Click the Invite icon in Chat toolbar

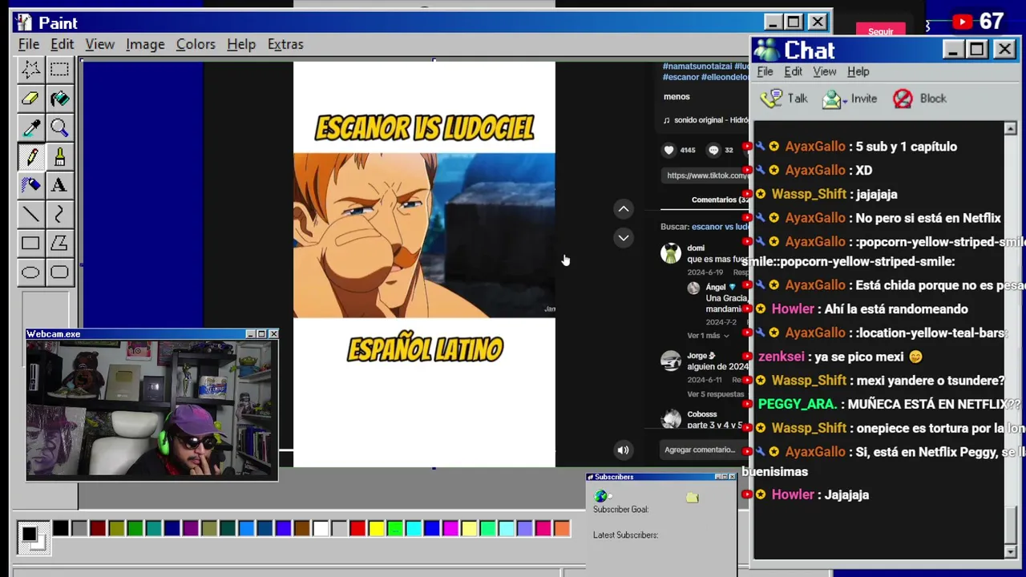click(834, 99)
